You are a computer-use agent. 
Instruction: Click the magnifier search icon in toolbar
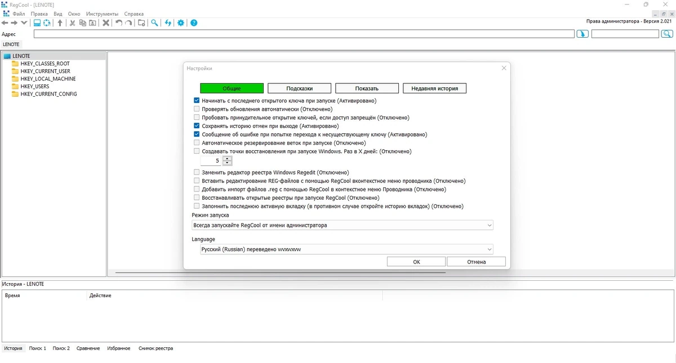pyautogui.click(x=154, y=23)
